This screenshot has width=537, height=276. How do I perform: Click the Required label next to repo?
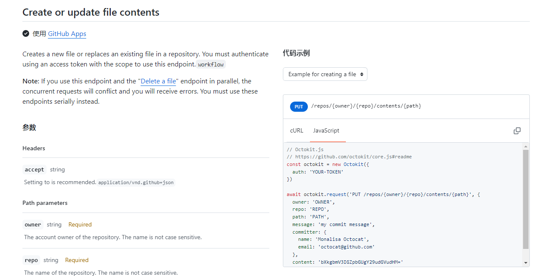(x=77, y=260)
